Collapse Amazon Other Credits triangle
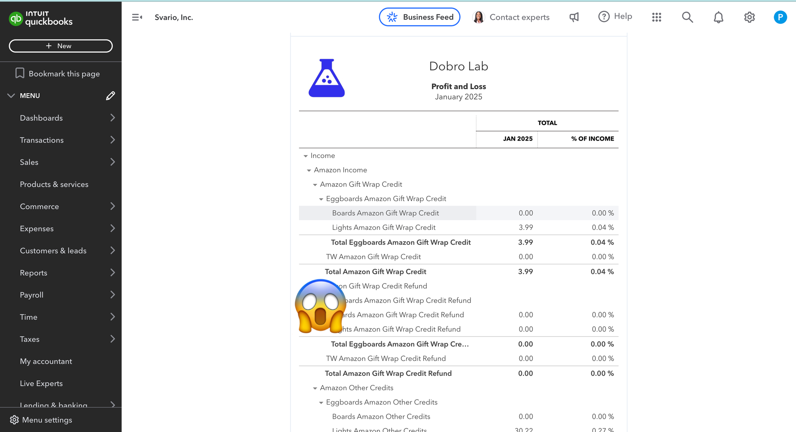The height and width of the screenshot is (432, 796). (x=315, y=388)
